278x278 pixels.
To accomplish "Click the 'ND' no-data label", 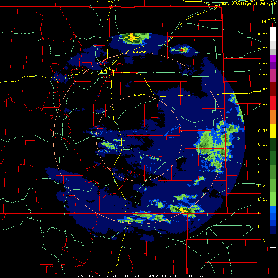I will click(265, 241).
